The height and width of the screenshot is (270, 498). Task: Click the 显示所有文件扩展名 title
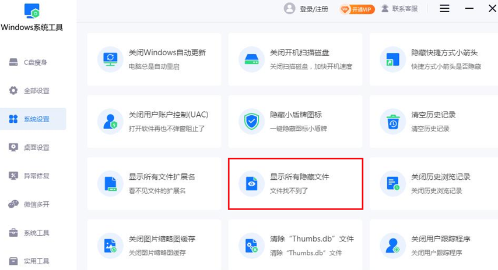[162, 177]
